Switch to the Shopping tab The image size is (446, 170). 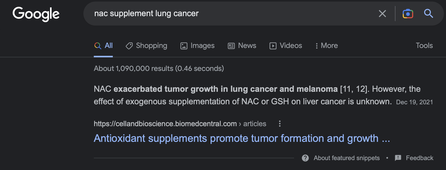[x=146, y=46]
